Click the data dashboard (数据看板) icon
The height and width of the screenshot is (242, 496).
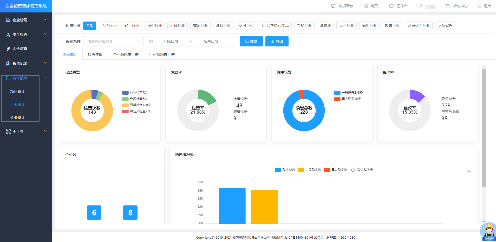(333, 6)
